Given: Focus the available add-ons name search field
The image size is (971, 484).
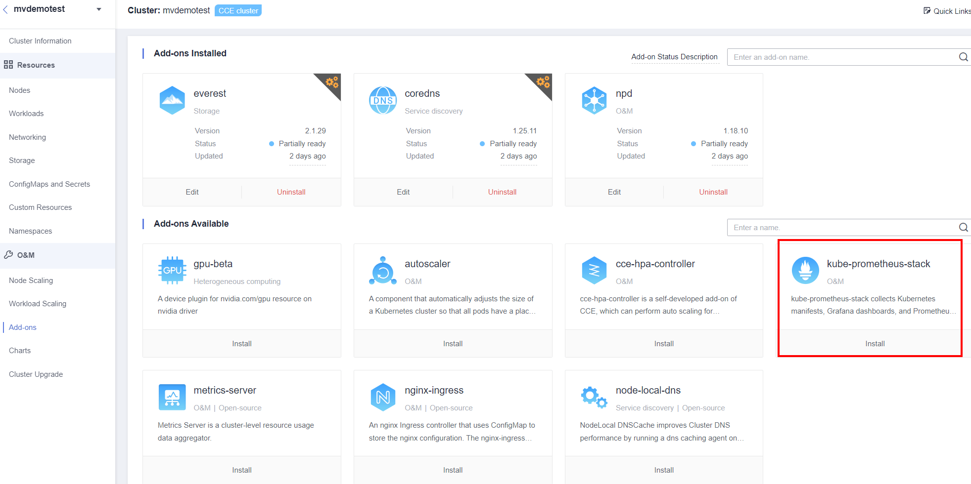Looking at the screenshot, I should coord(841,228).
